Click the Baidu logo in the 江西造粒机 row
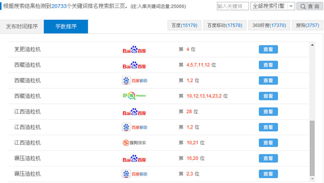This screenshot has height=183, width=324. pos(134,112)
